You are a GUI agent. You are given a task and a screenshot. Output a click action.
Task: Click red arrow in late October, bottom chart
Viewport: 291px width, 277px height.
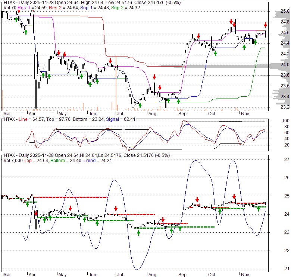point(234,197)
